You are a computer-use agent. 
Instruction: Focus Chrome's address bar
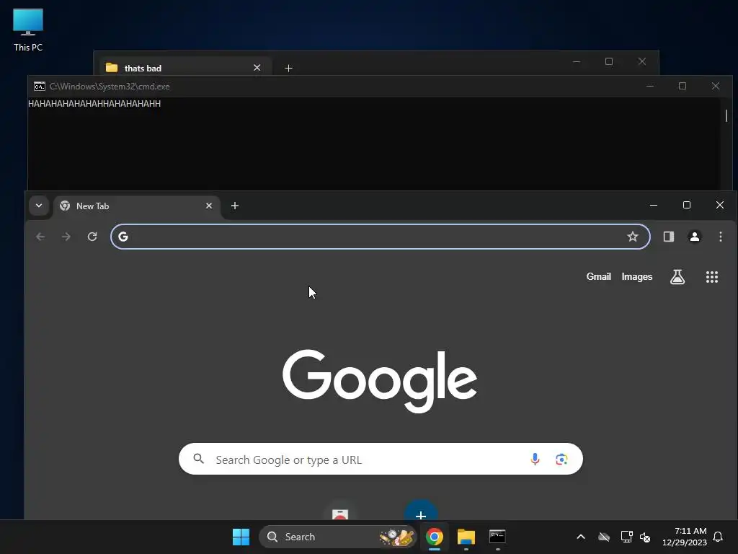(x=381, y=237)
